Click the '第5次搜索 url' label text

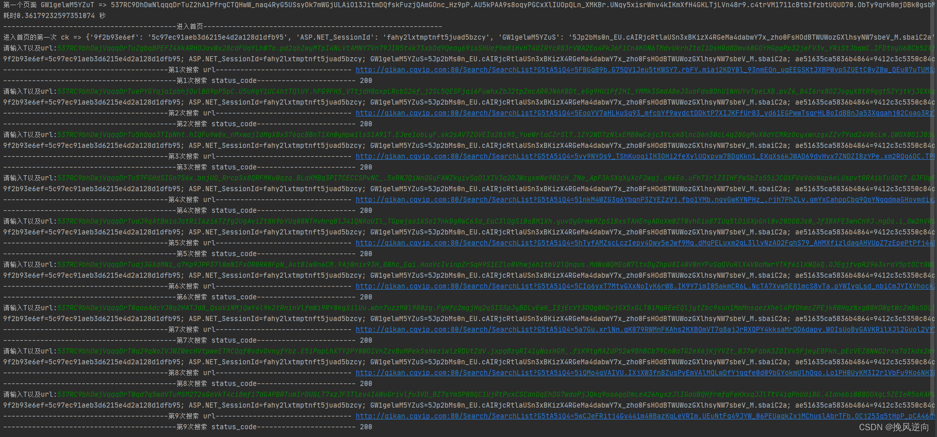pos(192,243)
